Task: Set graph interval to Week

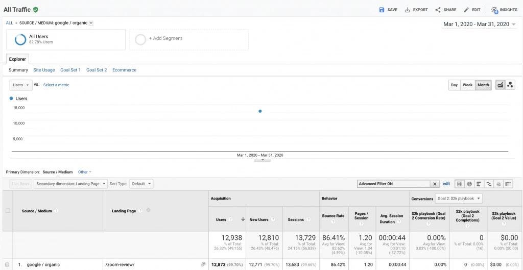Action: (468, 85)
